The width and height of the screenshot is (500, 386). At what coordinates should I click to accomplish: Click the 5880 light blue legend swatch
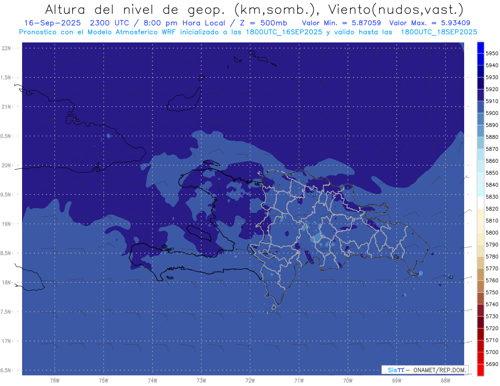pos(480,131)
